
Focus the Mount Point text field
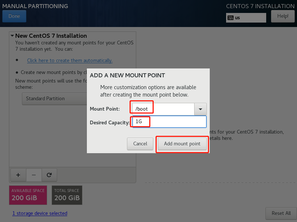[163, 109]
